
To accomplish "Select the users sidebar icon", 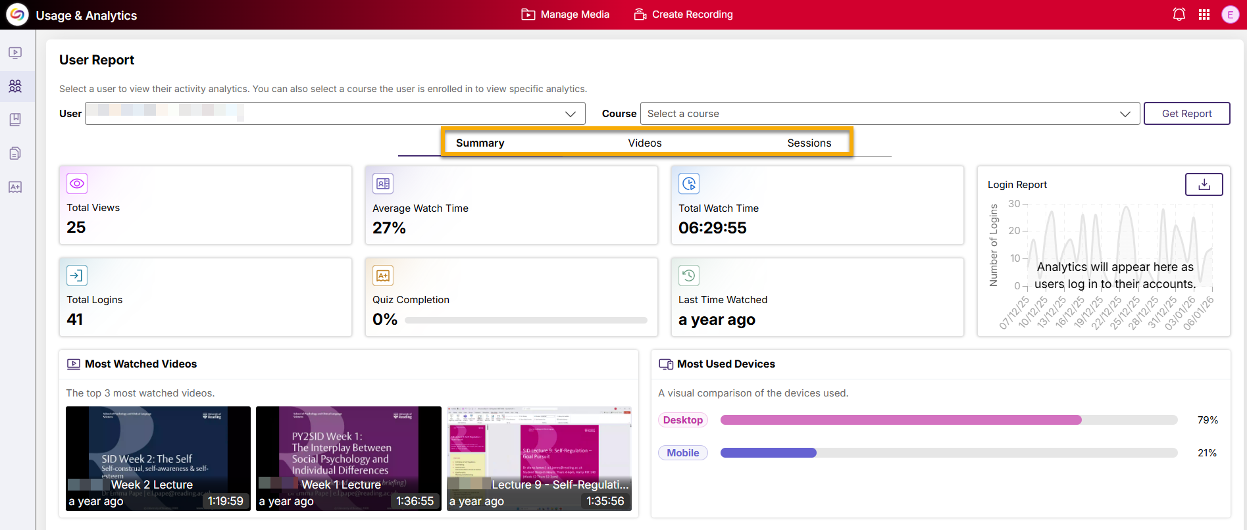I will click(15, 86).
